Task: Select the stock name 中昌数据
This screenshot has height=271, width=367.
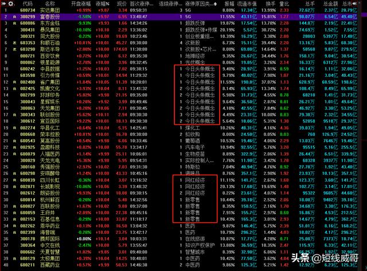Action: point(50,69)
